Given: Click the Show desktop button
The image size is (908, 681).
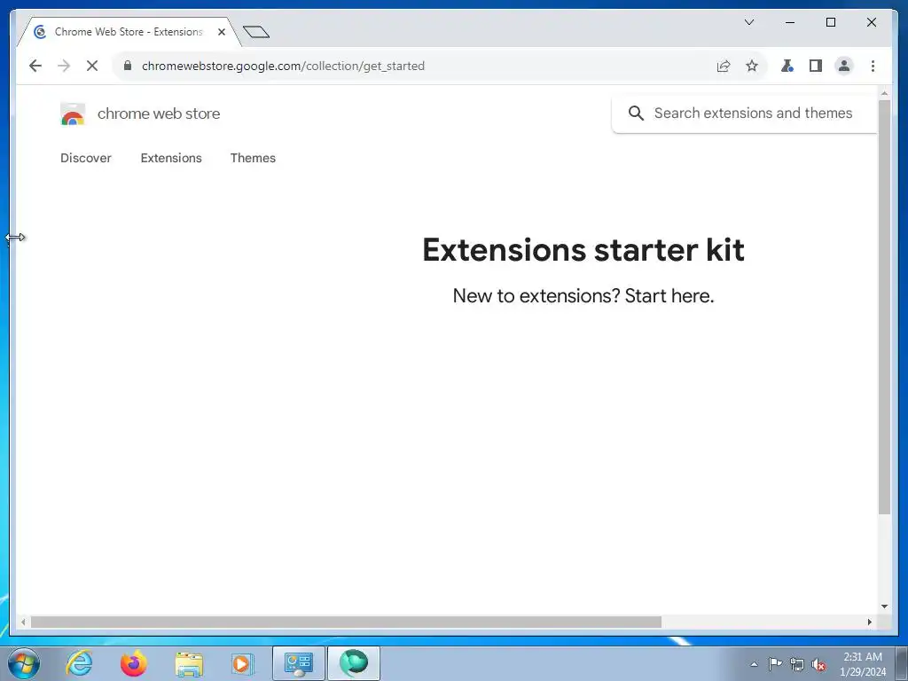Looking at the screenshot, I should pyautogui.click(x=902, y=664).
